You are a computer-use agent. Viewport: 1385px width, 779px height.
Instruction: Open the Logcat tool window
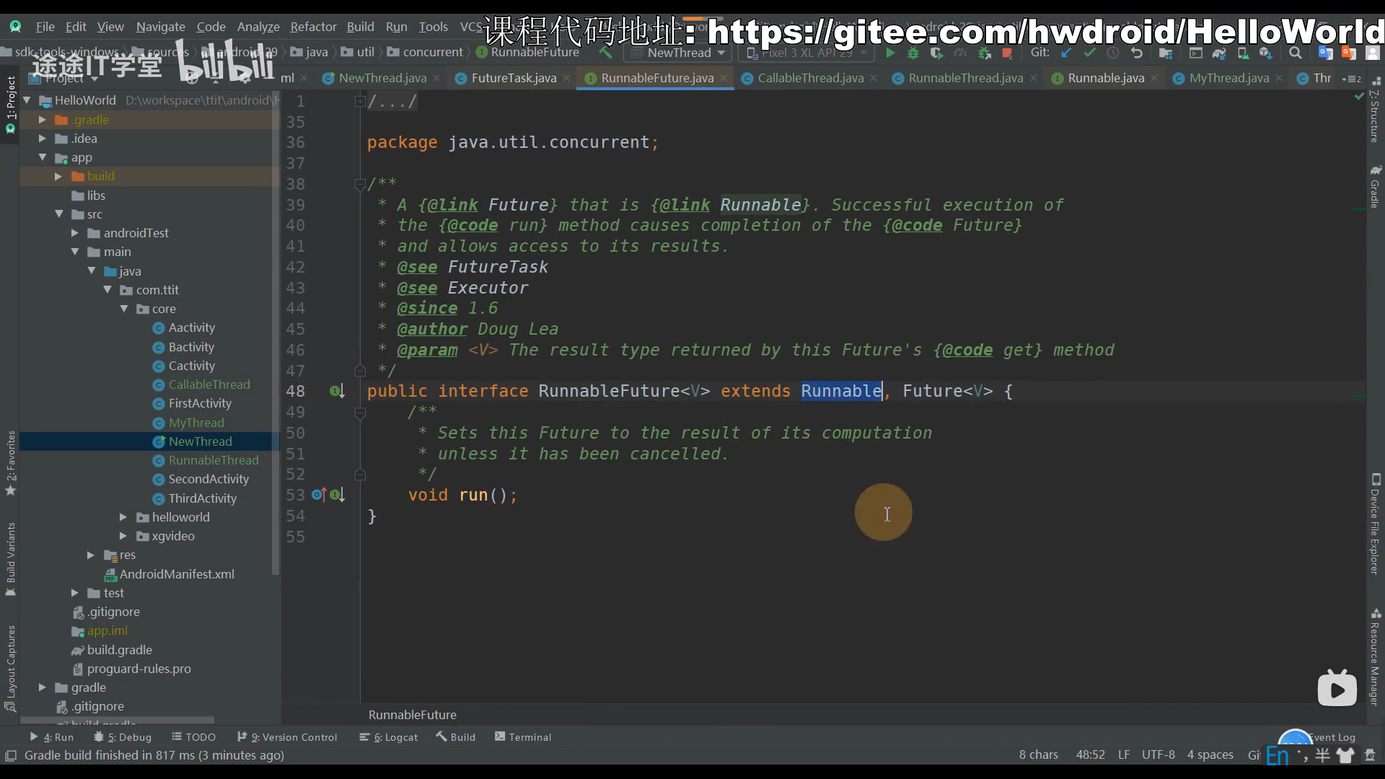389,737
